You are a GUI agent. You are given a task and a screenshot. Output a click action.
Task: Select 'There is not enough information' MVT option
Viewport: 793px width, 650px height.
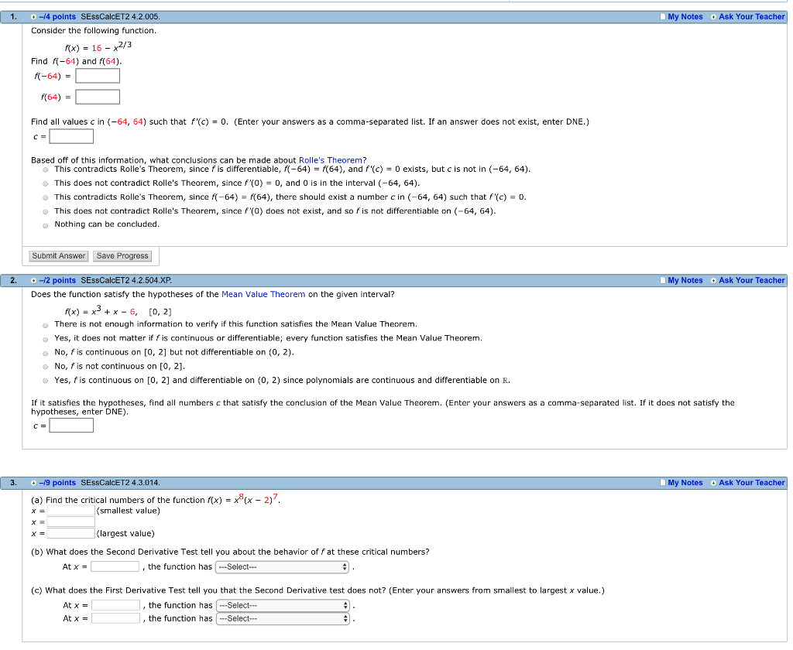[x=46, y=326]
